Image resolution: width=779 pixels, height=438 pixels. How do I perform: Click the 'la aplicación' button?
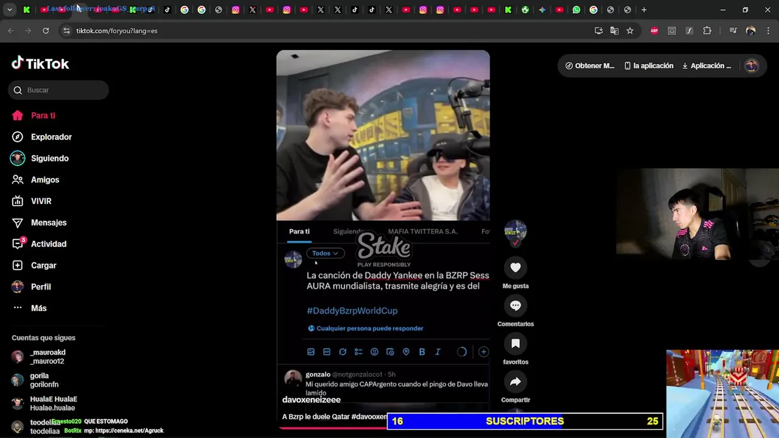click(649, 66)
